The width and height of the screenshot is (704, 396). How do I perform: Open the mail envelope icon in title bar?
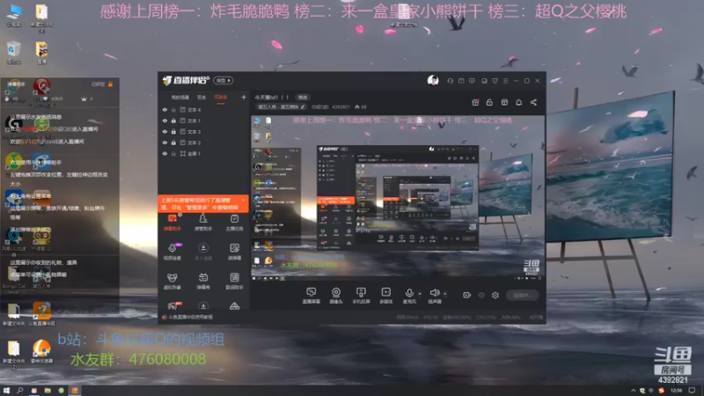click(x=461, y=81)
